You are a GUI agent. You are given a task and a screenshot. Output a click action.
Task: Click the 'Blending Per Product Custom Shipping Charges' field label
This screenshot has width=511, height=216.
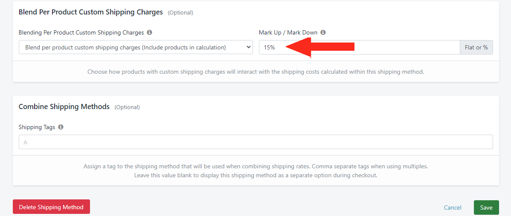pos(81,32)
